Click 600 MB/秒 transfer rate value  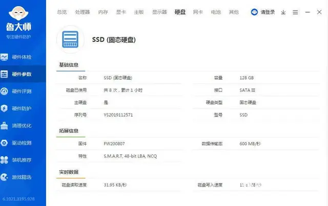click(x=250, y=144)
